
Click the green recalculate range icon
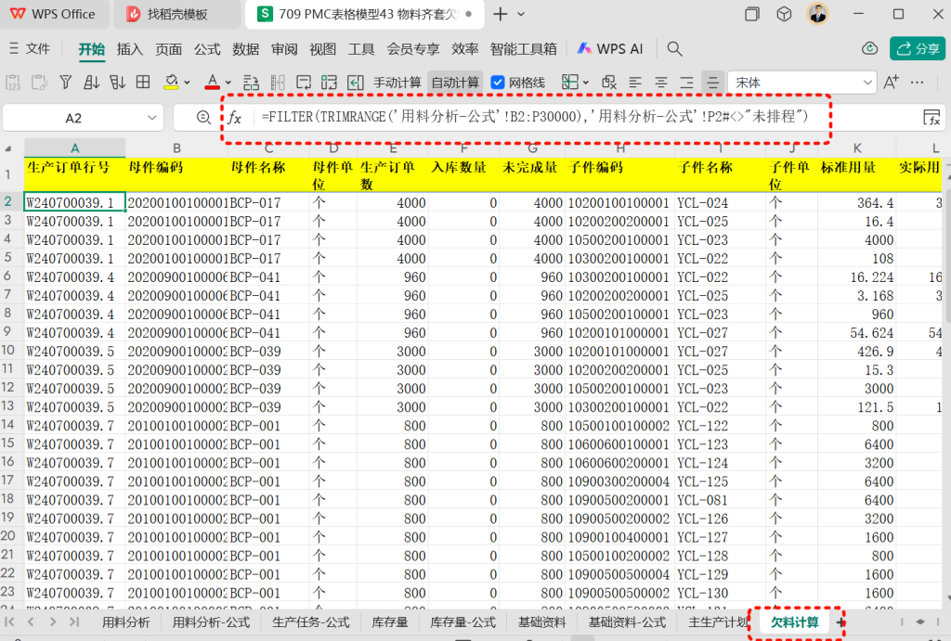coord(329,83)
